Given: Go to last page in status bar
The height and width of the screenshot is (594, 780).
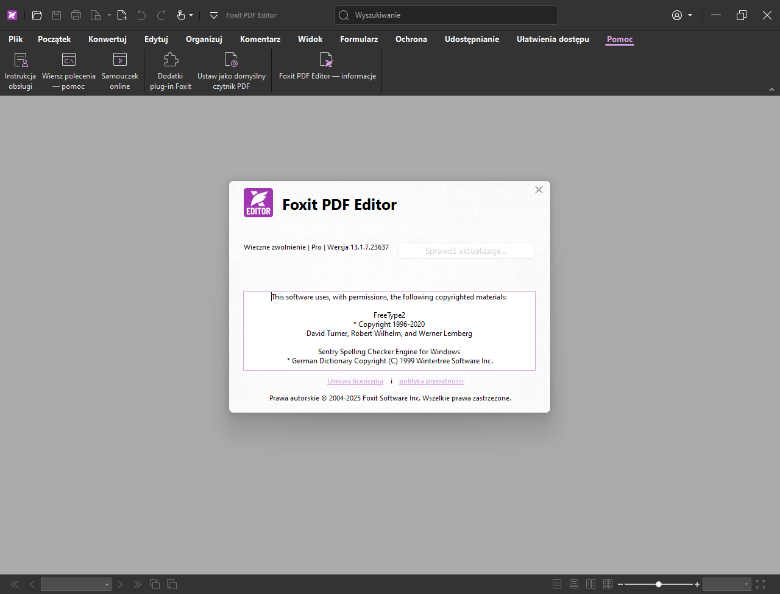Looking at the screenshot, I should coord(138,584).
